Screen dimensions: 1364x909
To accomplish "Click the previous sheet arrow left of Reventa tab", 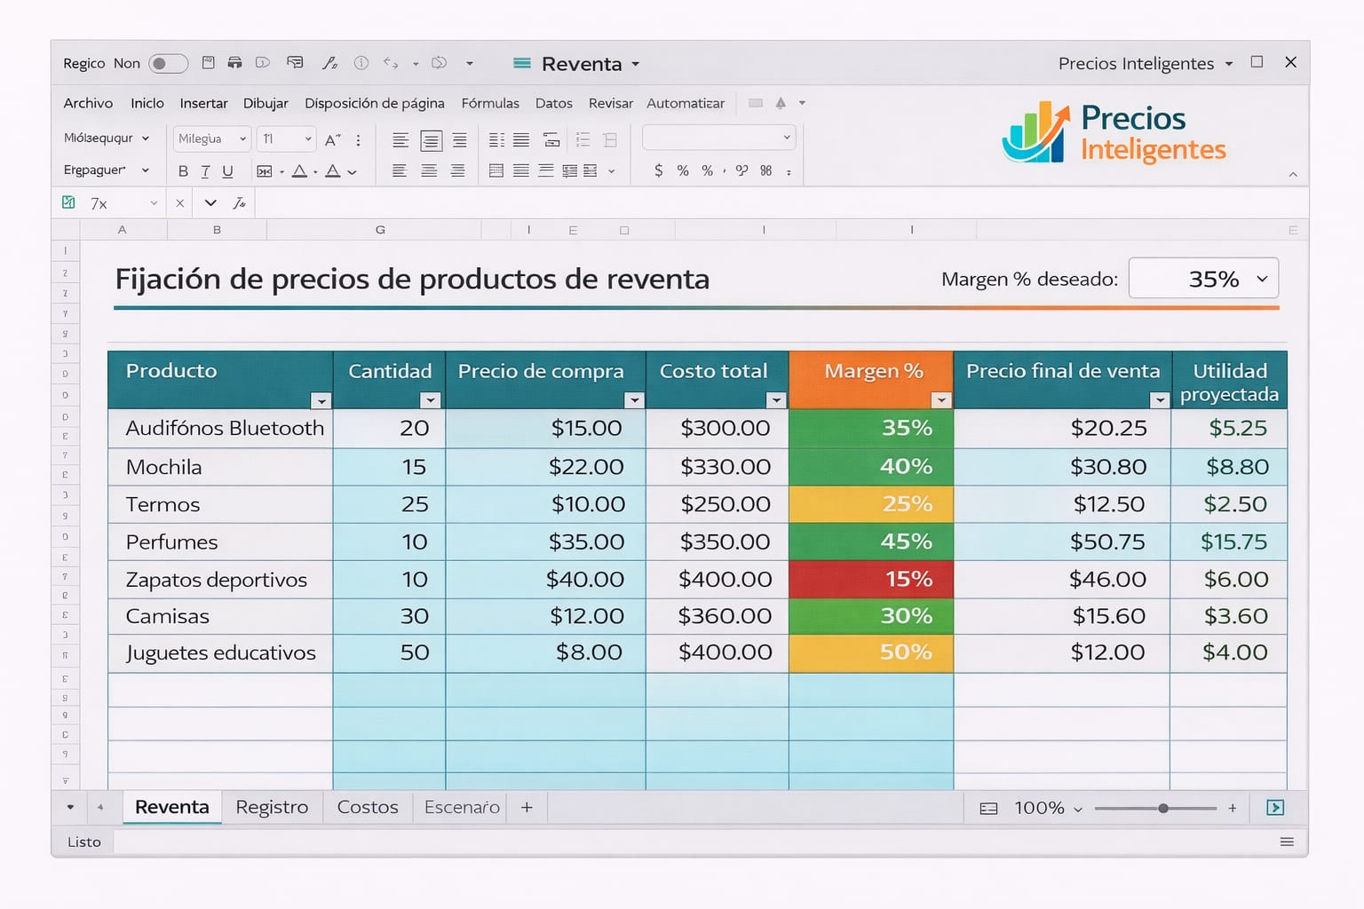I will (x=100, y=807).
